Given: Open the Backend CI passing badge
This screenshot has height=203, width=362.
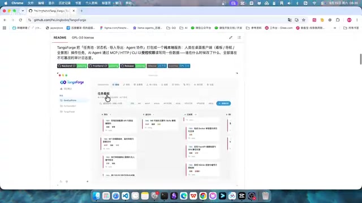Looking at the screenshot, I should click(72, 66).
